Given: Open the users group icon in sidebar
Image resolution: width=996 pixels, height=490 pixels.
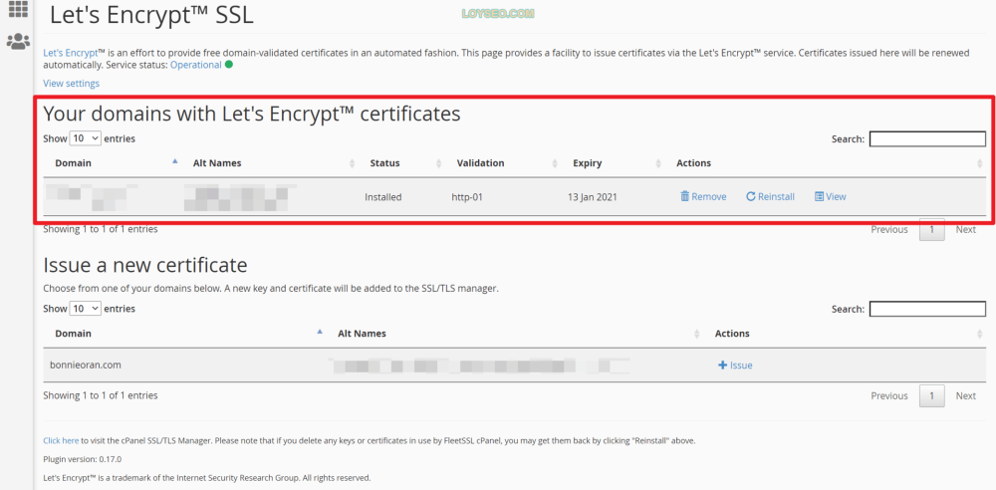Looking at the screenshot, I should click(18, 41).
